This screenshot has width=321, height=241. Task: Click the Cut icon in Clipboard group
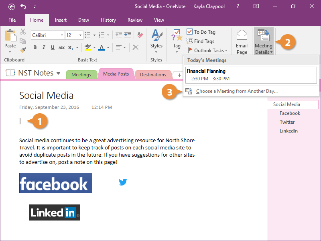tap(23, 31)
